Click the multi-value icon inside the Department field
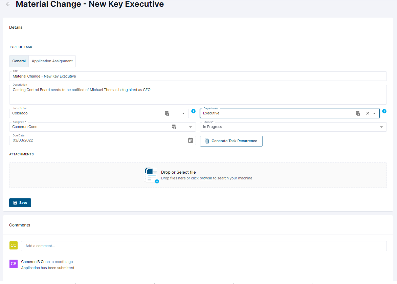The width and height of the screenshot is (397, 284). coord(358,113)
